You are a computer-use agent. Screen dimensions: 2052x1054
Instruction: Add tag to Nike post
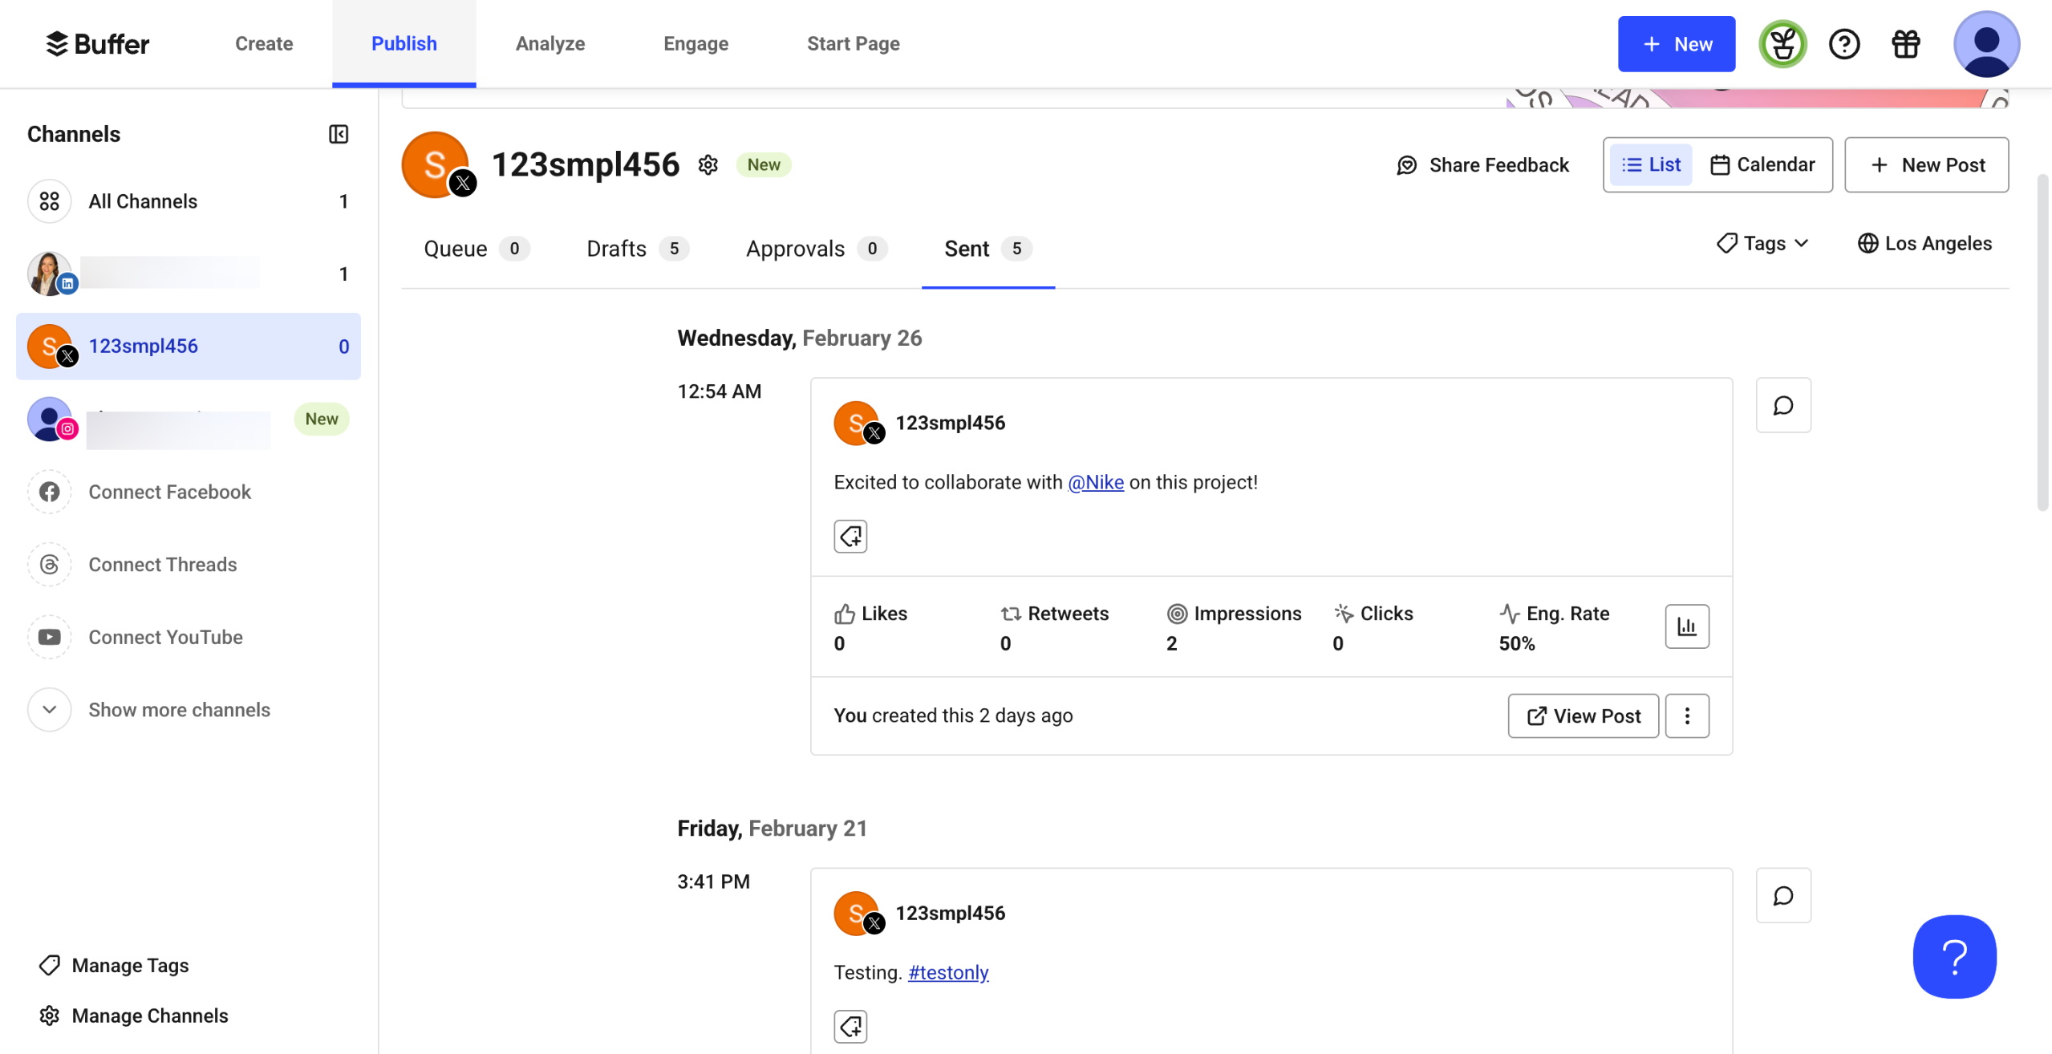[x=850, y=537]
